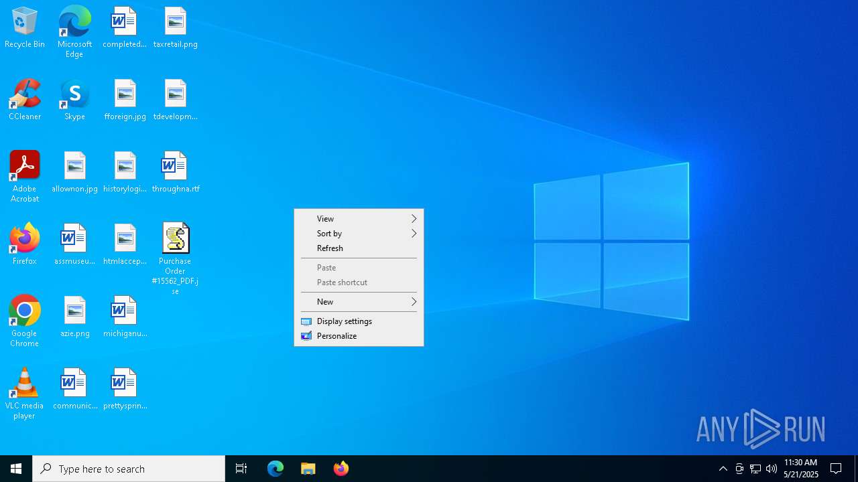Open the volume control tray icon
The image size is (858, 482).
[772, 469]
